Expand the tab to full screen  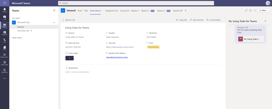[246, 11]
